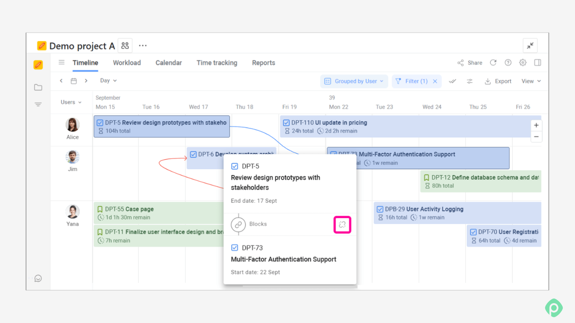
Task: Select Jim's avatar
Action: pos(72,157)
